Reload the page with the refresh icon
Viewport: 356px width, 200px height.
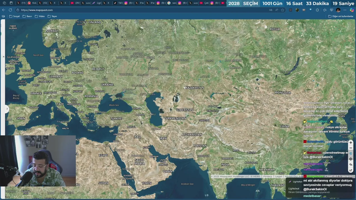click(x=10, y=10)
